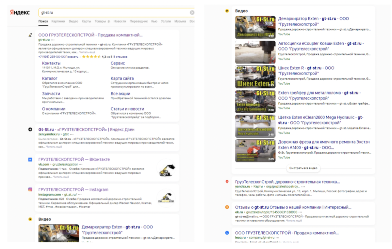The image size is (392, 249).
Task: Click the red map pin icon beside ГрузТелескопСтрой result
Action: [227, 182]
